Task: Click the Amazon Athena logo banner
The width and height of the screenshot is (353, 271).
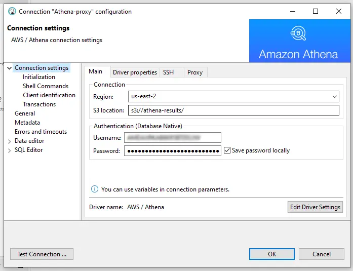Action: click(x=300, y=41)
